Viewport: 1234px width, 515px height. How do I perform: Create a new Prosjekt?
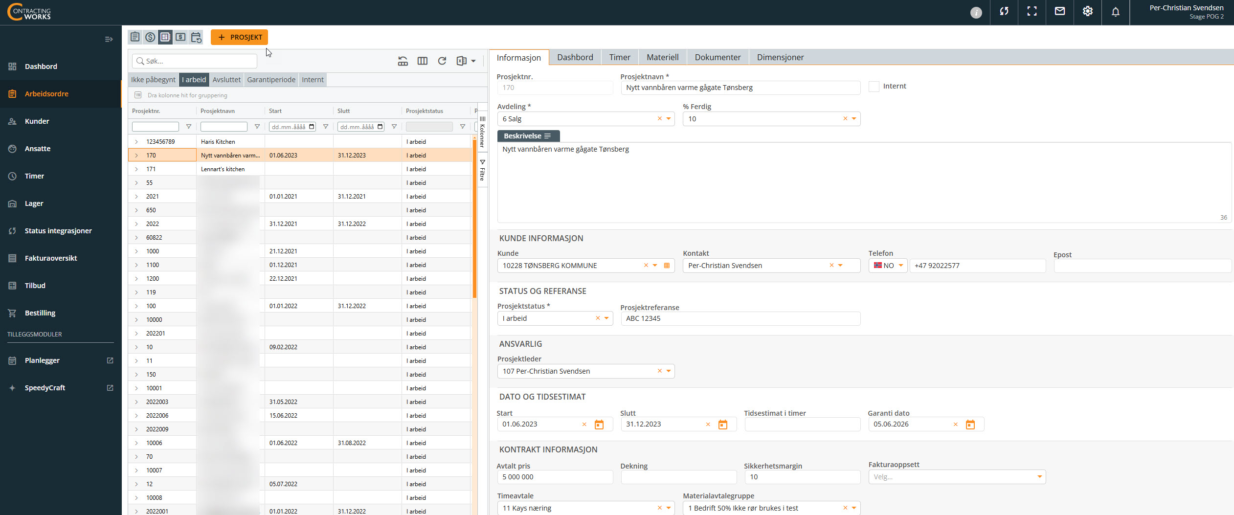[x=239, y=37]
